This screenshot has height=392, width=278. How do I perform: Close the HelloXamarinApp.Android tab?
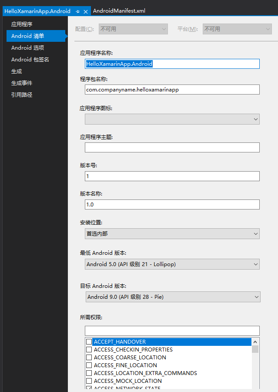pyautogui.click(x=86, y=11)
